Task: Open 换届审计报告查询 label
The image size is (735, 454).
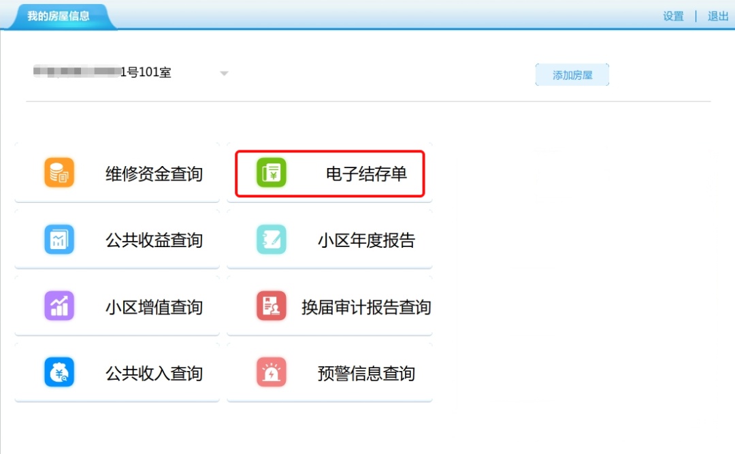Action: point(366,308)
